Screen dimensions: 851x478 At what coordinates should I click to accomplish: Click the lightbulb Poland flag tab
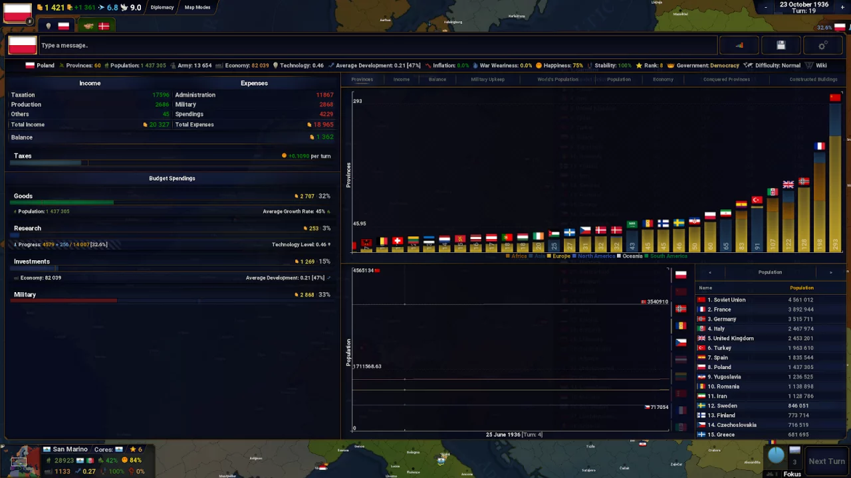(57, 26)
